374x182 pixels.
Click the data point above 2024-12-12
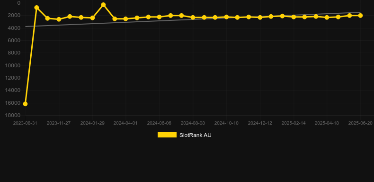point(260,18)
